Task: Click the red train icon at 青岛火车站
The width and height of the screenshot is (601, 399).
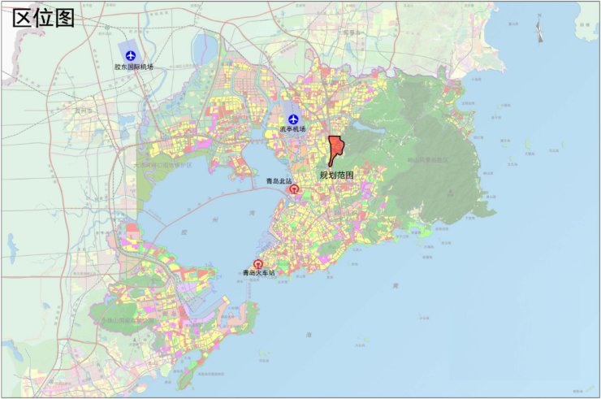Action: (258, 264)
